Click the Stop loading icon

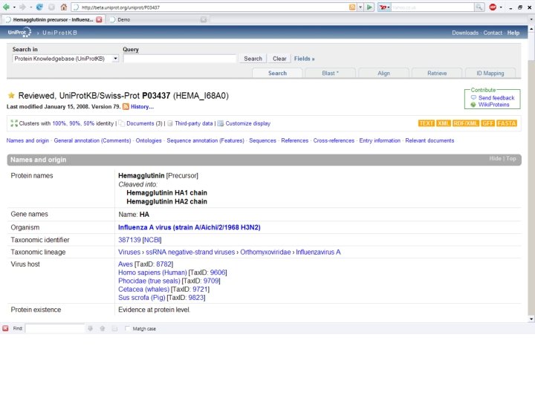coord(51,7)
